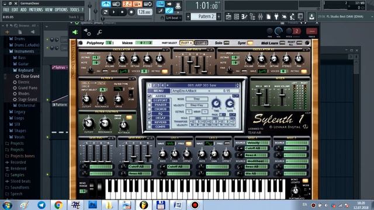Open the Misc 1 Source Velocity dropdown
The width and height of the screenshot is (374, 210).
click(258, 143)
